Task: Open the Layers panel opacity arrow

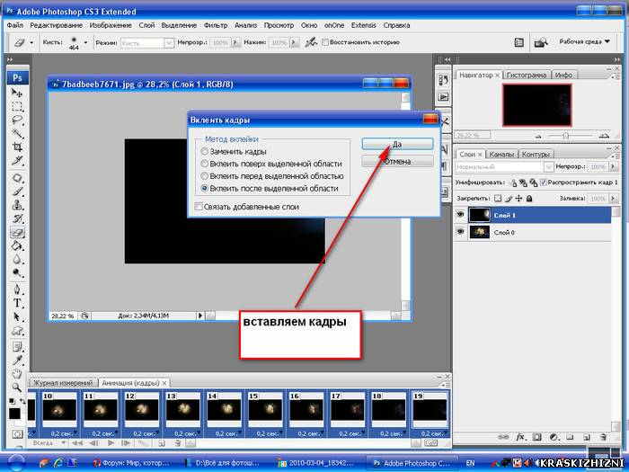Action: [x=614, y=166]
